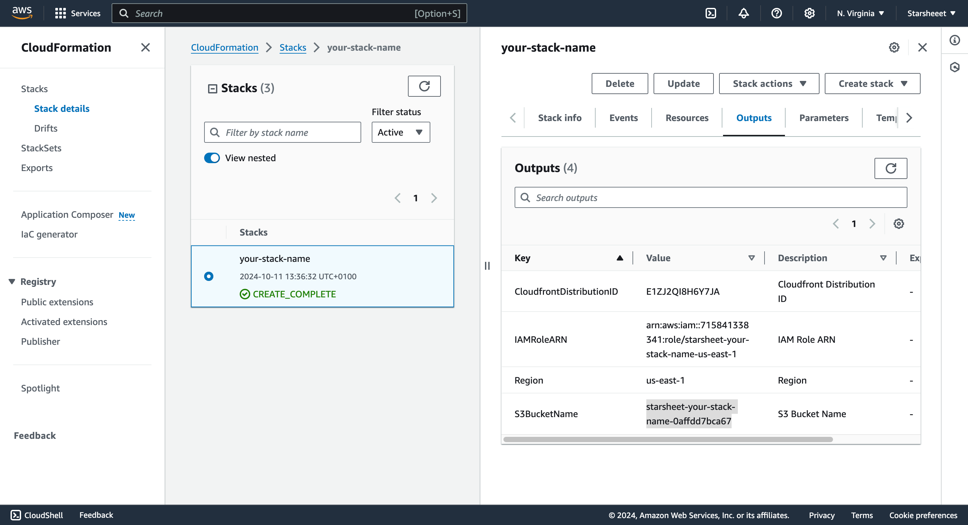Open the Services grid menu
The image size is (968, 525).
pos(60,13)
